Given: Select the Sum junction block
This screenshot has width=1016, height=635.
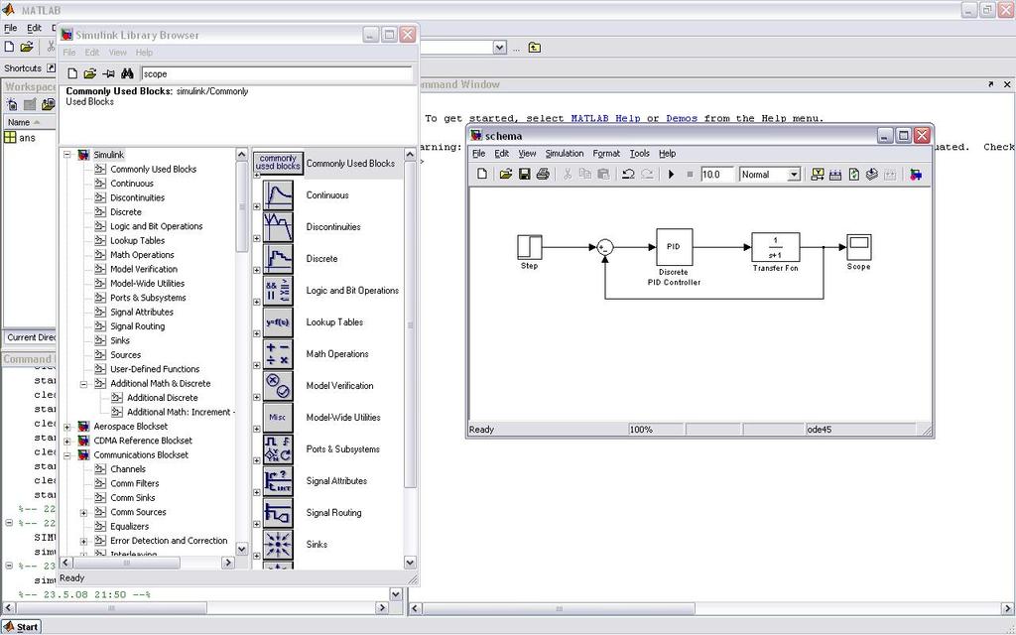Looking at the screenshot, I should pos(604,247).
